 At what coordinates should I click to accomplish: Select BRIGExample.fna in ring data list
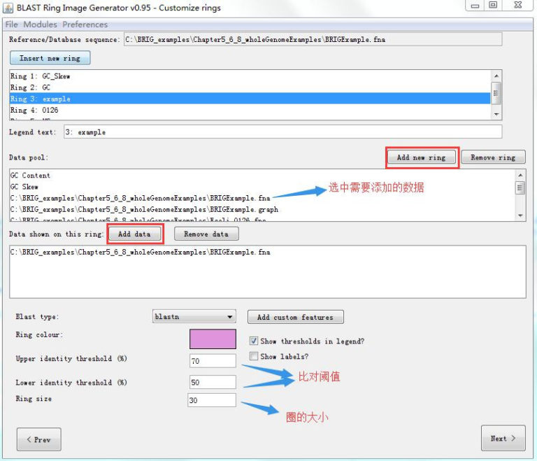pos(268,253)
